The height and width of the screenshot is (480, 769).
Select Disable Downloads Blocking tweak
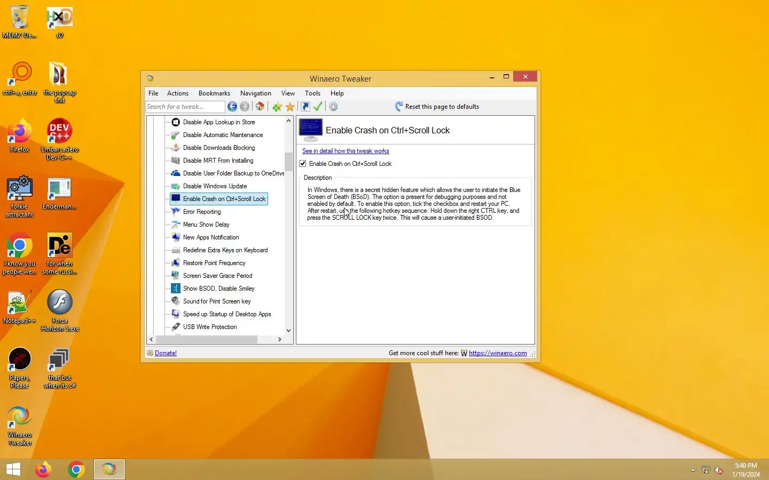coord(219,148)
